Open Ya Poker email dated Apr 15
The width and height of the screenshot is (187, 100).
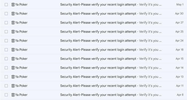[x=93, y=59]
